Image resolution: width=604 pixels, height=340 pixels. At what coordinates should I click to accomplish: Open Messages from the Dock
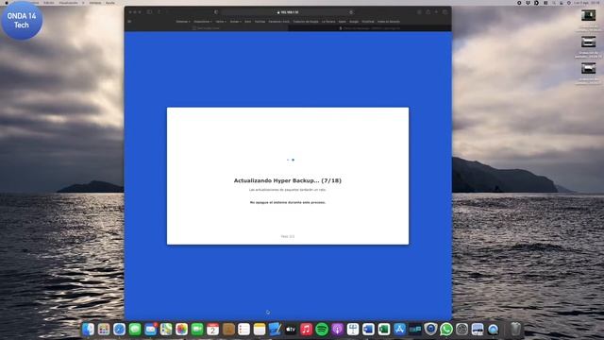click(135, 330)
